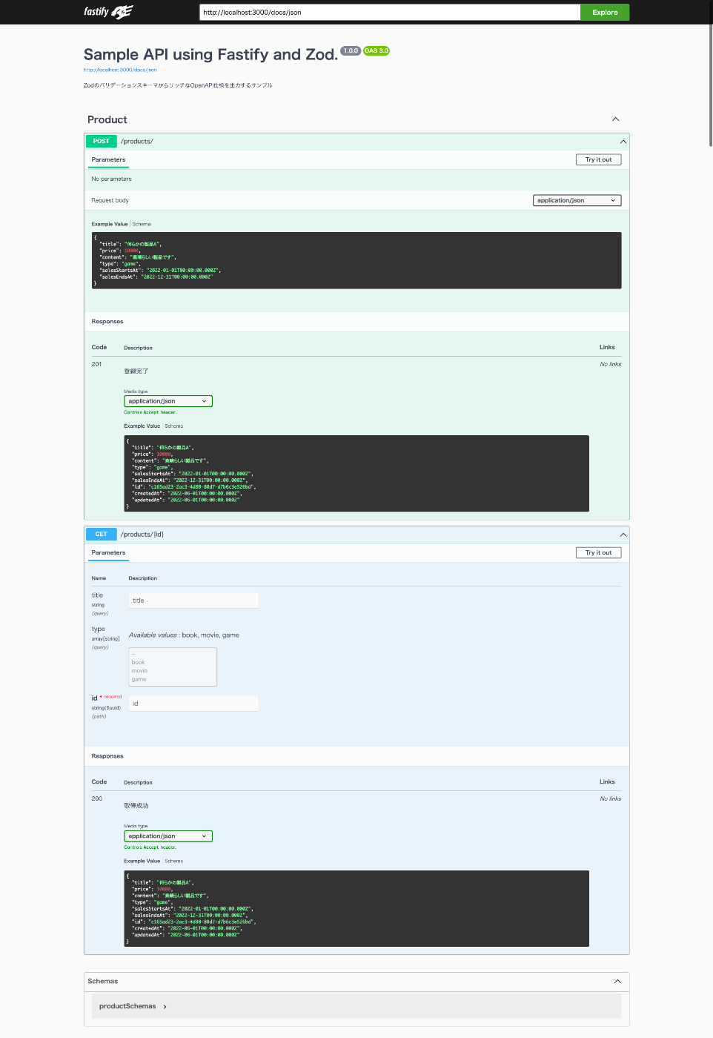Click the GET method badge
The width and height of the screenshot is (713, 1038).
[102, 534]
